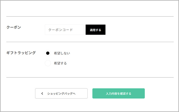Screen dimensions: 179x112
Task: Confirm entered details with 入力内容を確認する
Action: point(119,93)
